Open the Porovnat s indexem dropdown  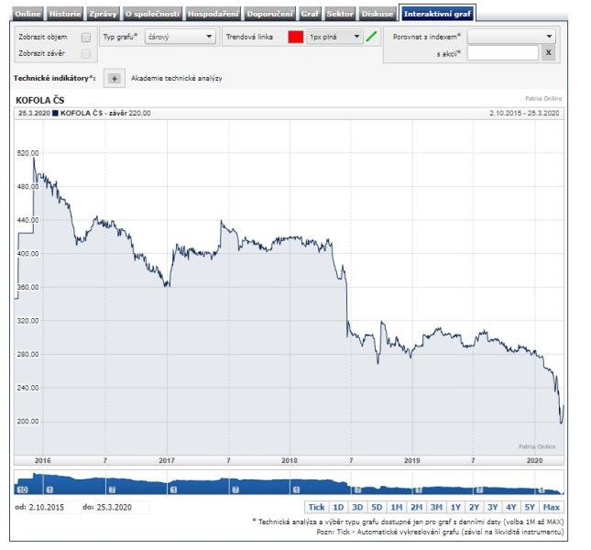pyautogui.click(x=511, y=37)
